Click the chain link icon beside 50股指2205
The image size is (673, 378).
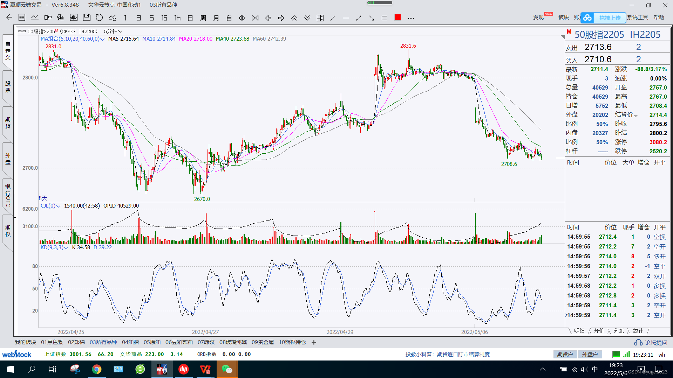[x=22, y=31]
